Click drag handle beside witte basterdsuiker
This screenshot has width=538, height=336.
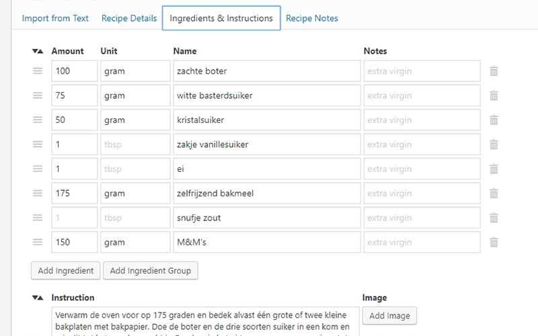coord(38,95)
